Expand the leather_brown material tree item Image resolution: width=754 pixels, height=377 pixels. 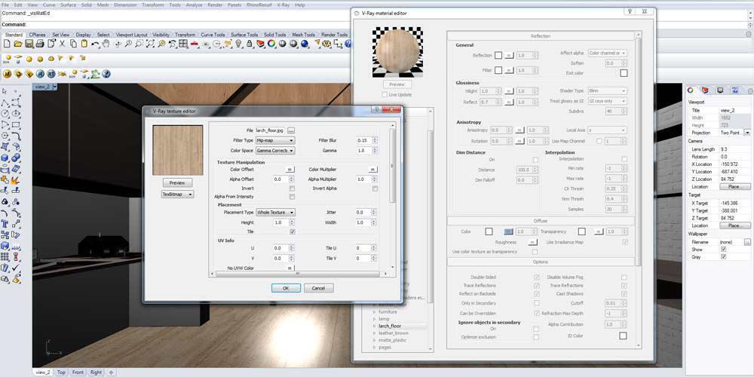pyautogui.click(x=375, y=333)
